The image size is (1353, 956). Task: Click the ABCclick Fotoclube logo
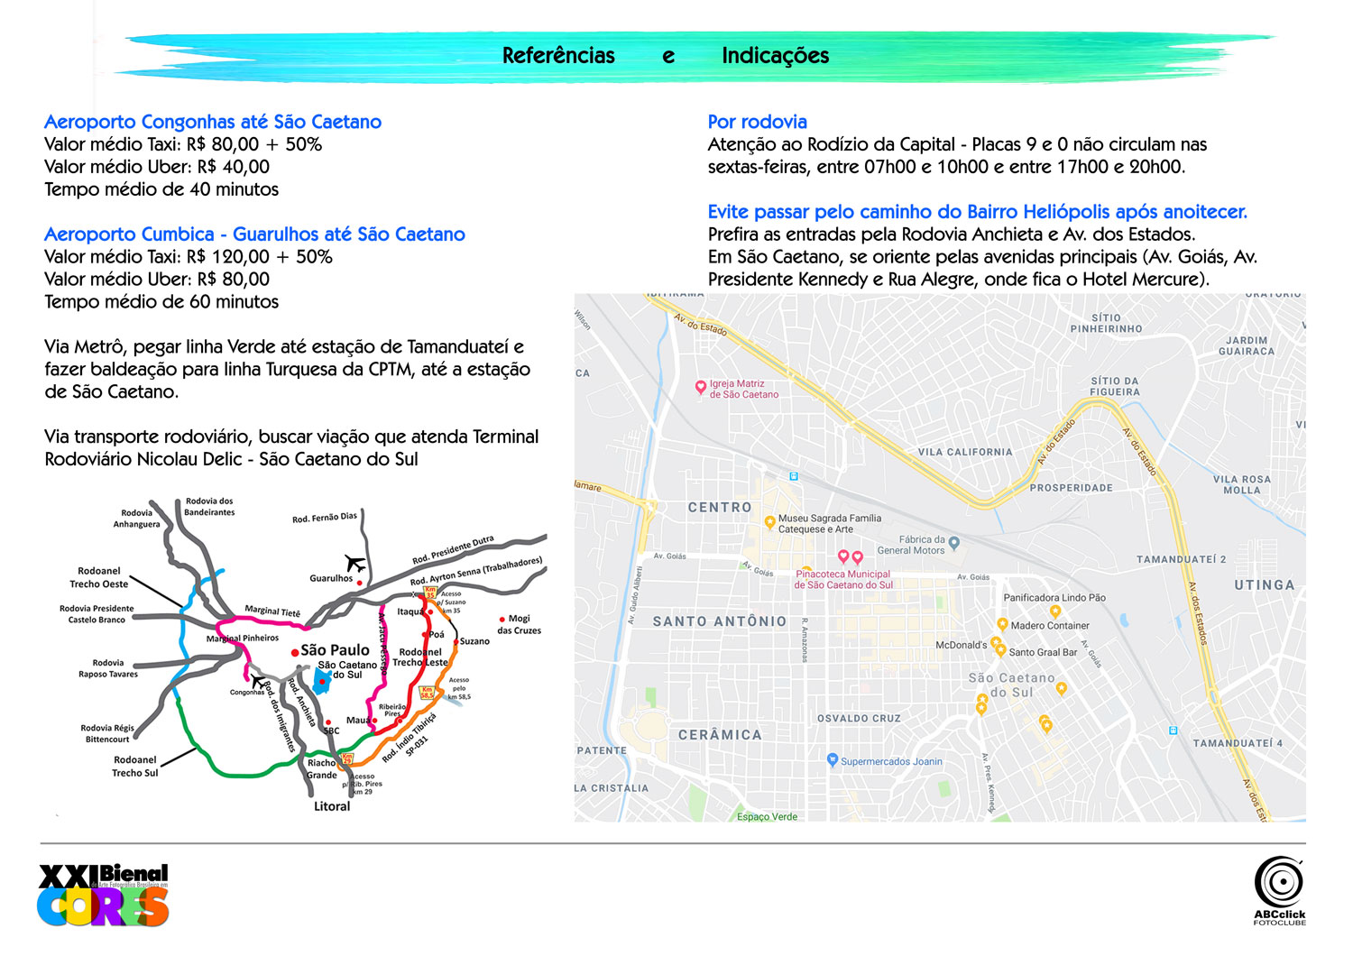1279,891
